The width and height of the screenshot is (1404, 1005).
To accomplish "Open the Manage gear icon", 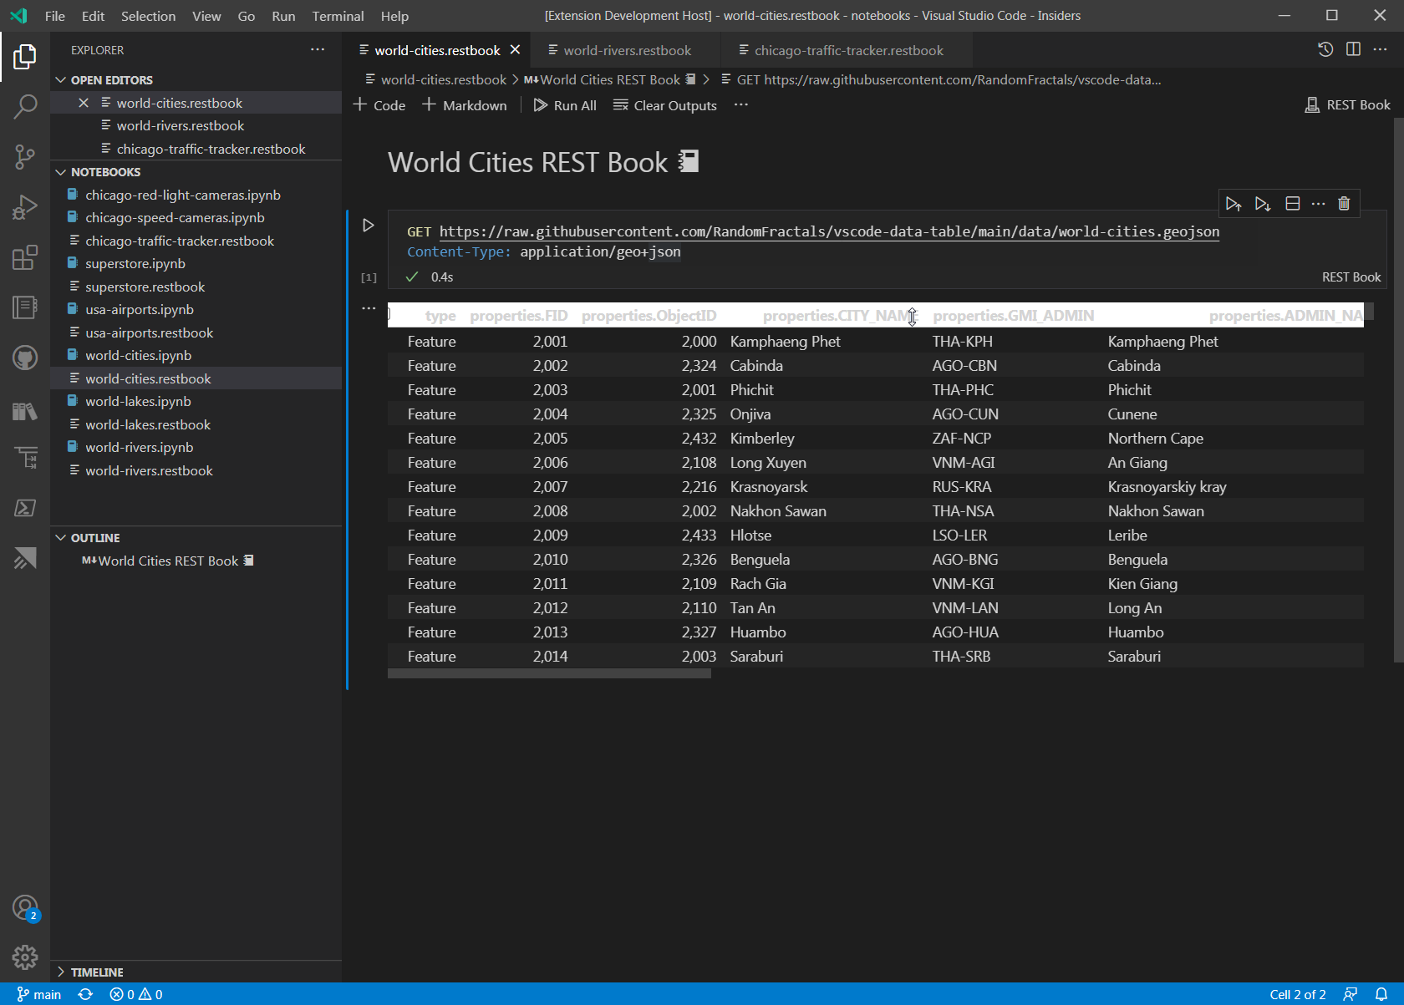I will pos(25,957).
